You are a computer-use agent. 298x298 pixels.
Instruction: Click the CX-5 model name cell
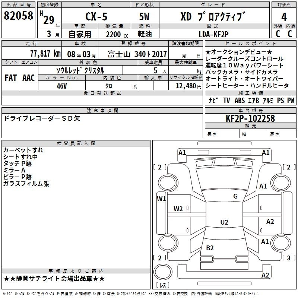point(95,18)
